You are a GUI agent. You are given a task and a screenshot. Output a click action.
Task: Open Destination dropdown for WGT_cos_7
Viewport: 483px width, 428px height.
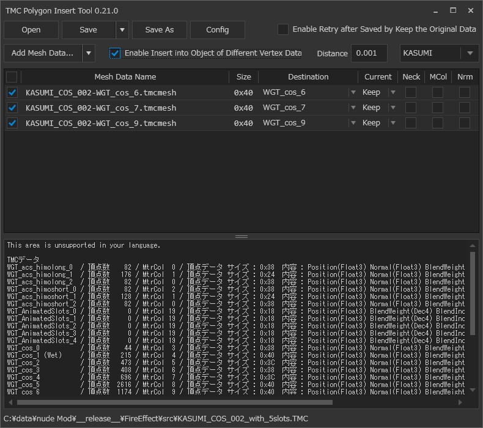click(353, 108)
